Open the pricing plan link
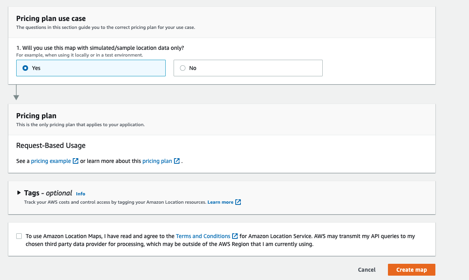This screenshot has width=469, height=280. coord(157,161)
